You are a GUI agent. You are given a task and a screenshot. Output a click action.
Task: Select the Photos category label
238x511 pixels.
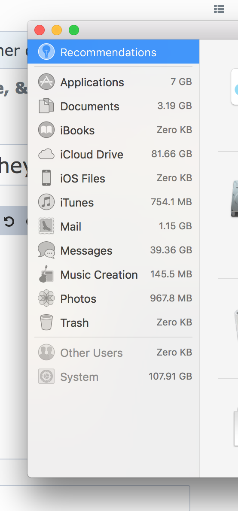click(x=78, y=299)
